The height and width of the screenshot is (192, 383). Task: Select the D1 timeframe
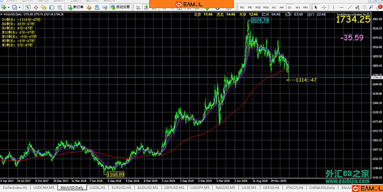[x=290, y=7]
